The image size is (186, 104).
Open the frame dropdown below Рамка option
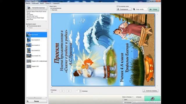point(38,30)
